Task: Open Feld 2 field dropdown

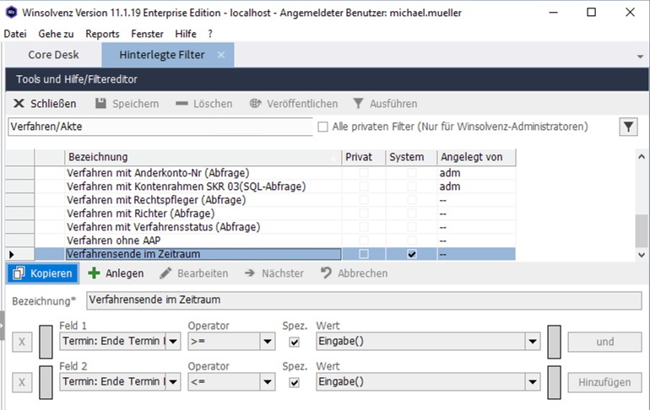Action: tap(173, 382)
